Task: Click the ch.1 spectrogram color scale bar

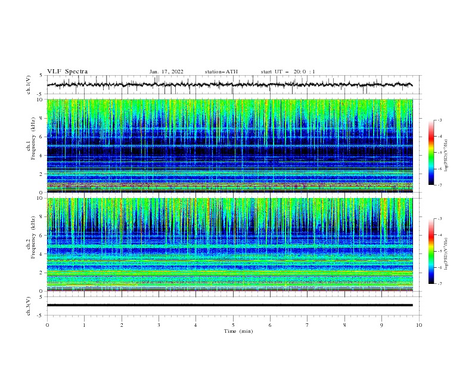Action: (x=431, y=153)
